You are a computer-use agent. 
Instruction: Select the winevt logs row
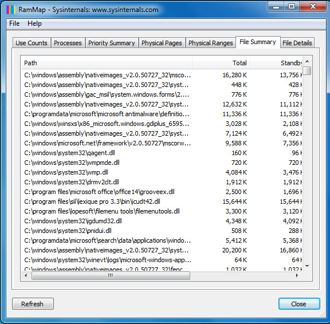pos(162,260)
